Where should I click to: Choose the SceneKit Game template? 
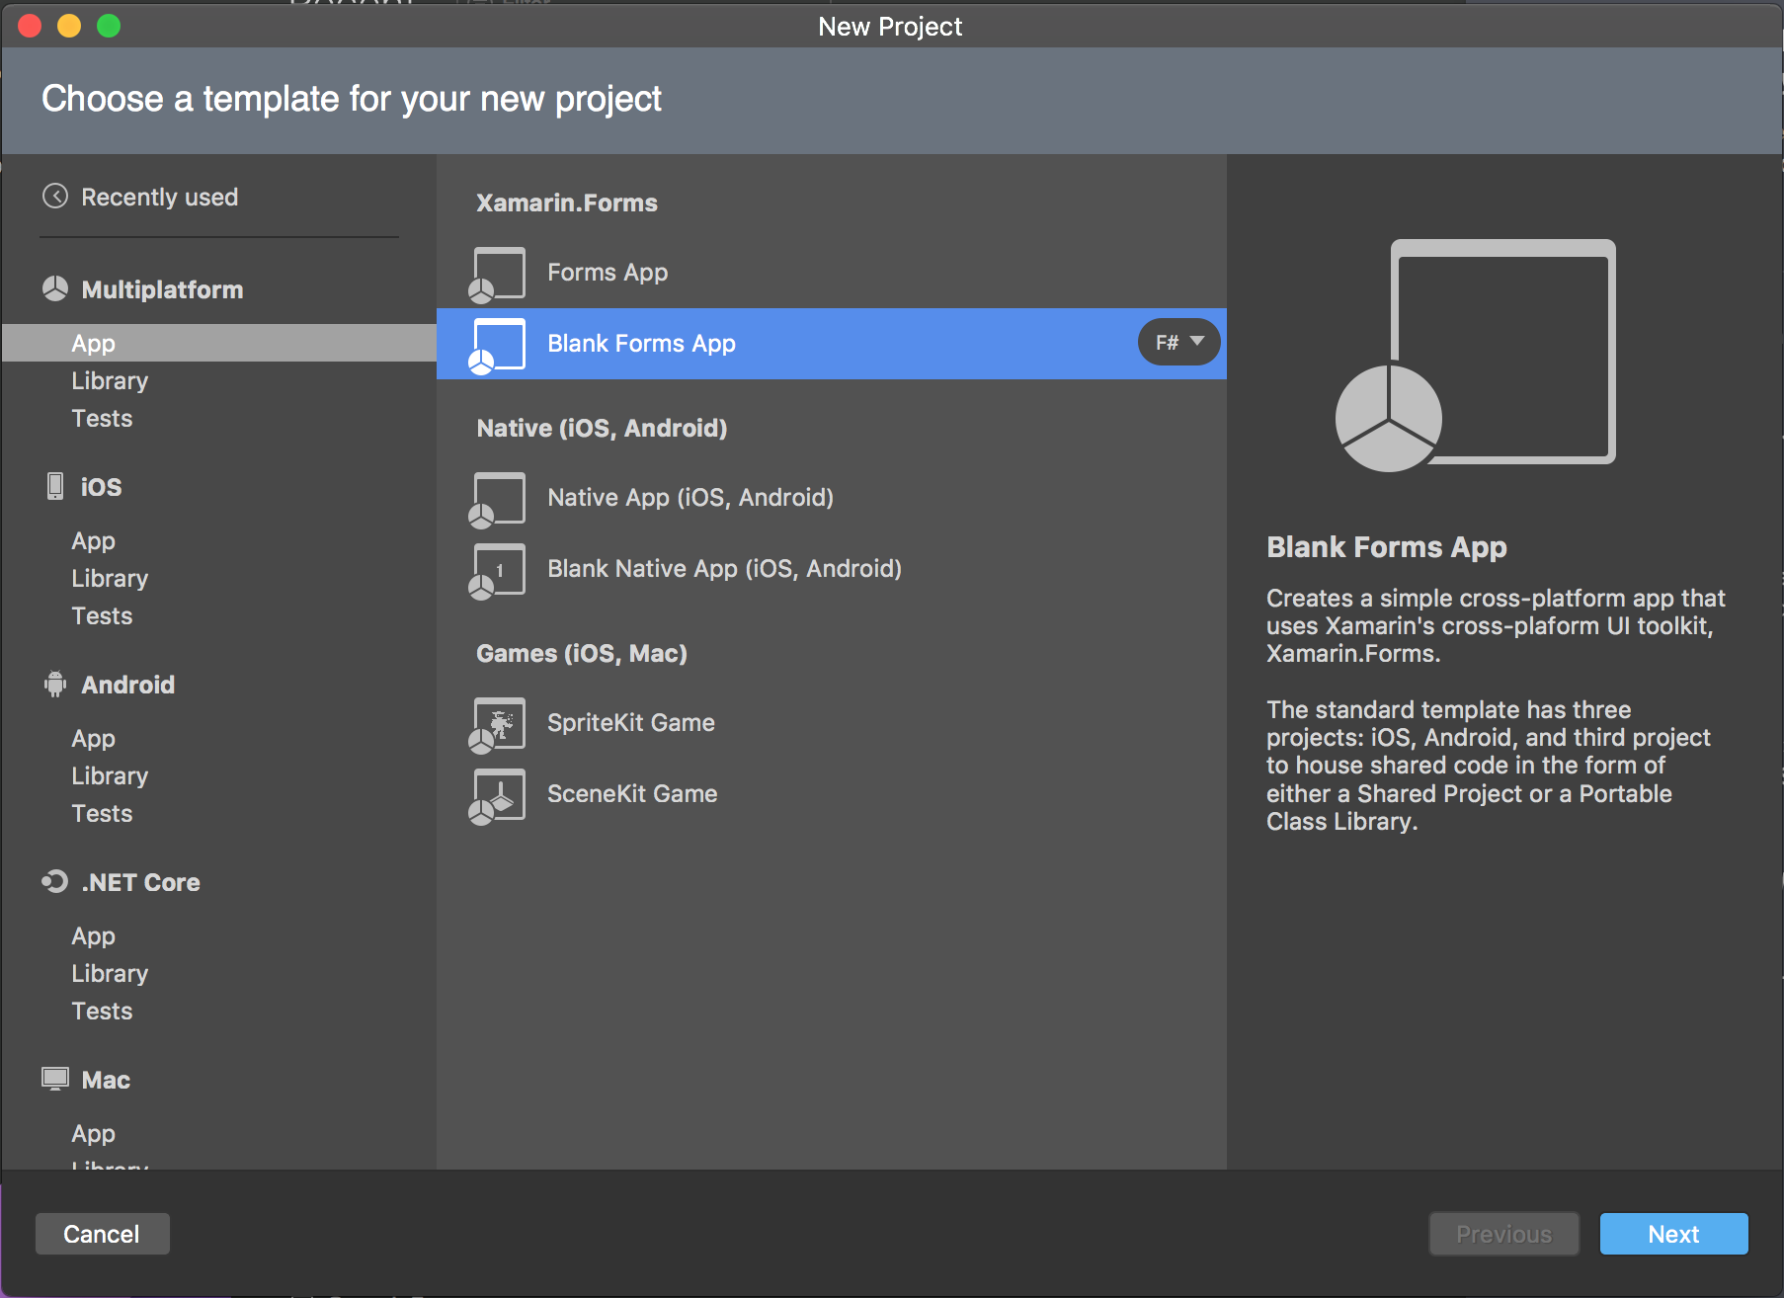[x=832, y=794]
